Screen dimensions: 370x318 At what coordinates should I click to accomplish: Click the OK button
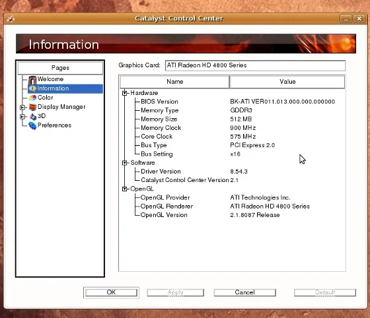111,292
